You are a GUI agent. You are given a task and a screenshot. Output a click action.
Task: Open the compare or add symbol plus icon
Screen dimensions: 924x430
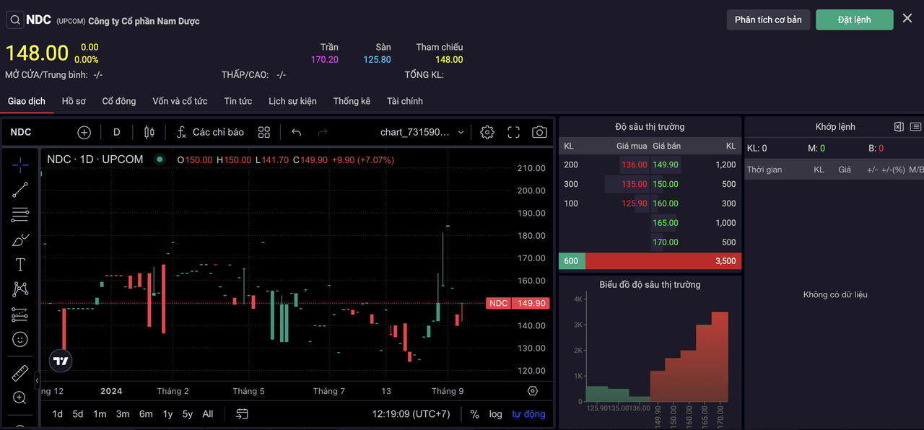pyautogui.click(x=84, y=132)
